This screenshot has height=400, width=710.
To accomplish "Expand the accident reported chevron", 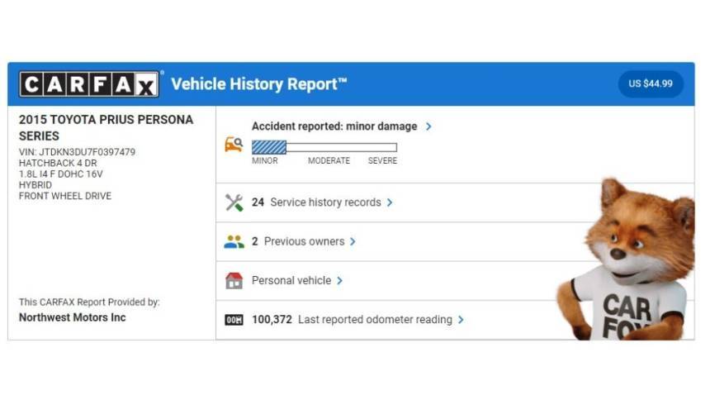I will coord(428,126).
